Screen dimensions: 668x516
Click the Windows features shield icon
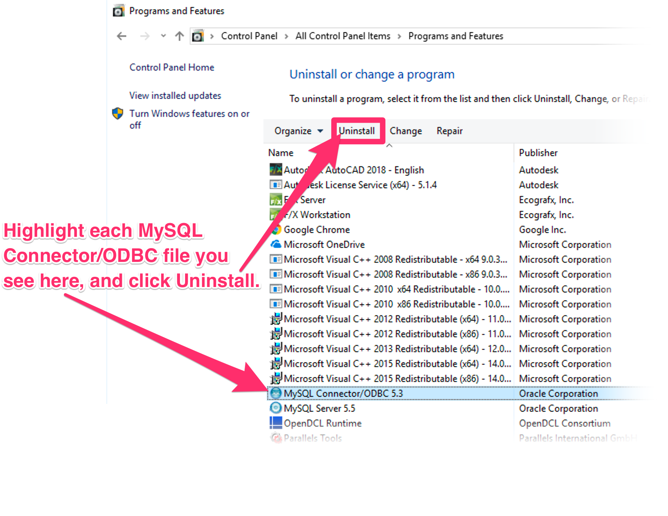pyautogui.click(x=118, y=114)
